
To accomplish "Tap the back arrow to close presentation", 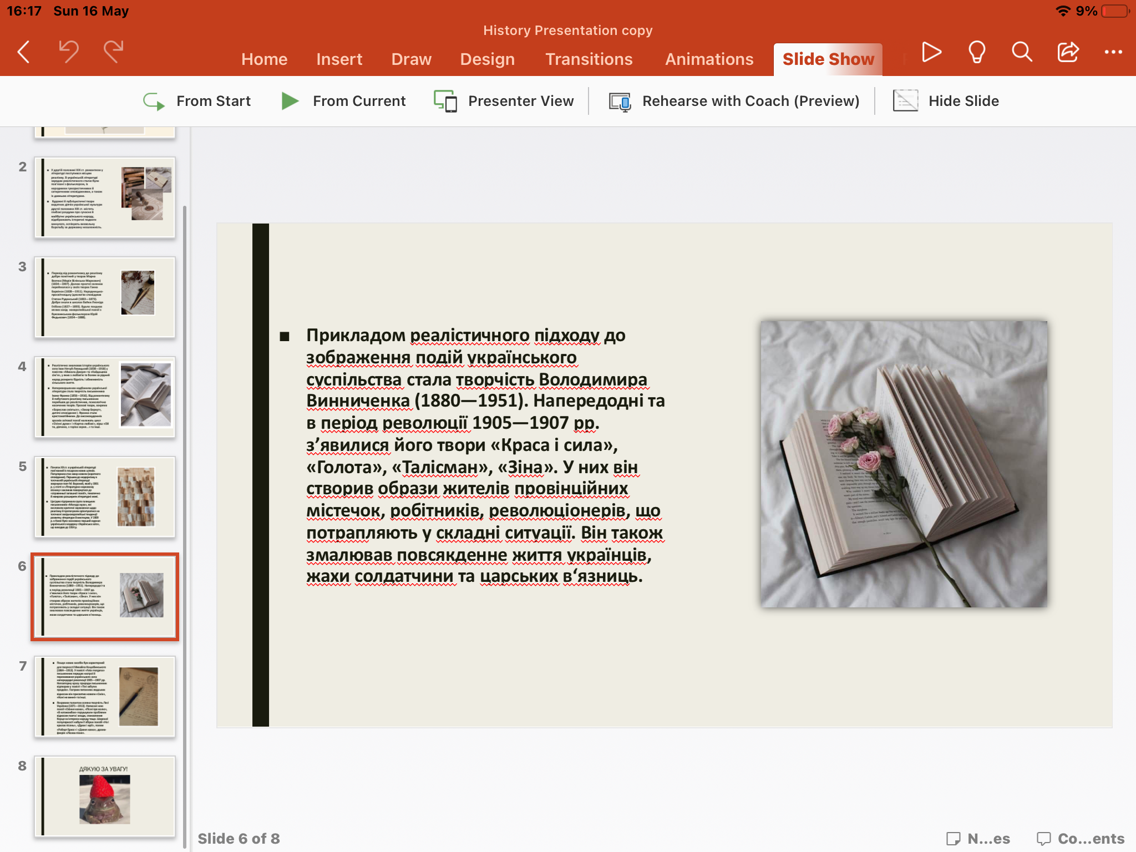I will click(23, 53).
